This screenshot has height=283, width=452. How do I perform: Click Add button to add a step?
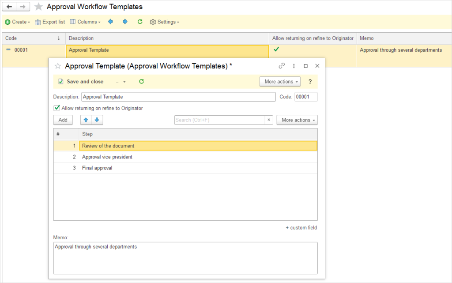tap(63, 120)
